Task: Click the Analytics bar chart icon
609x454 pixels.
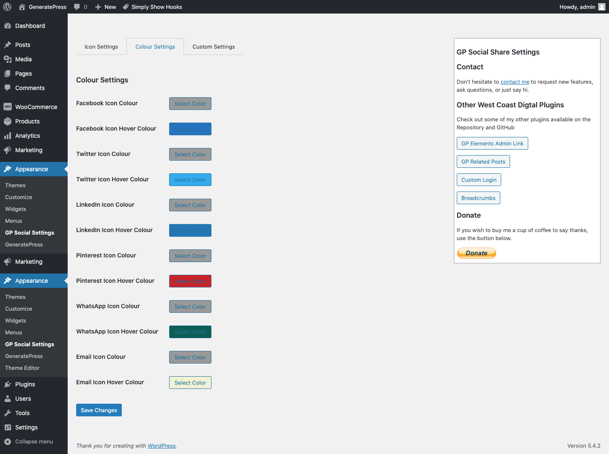Action: coord(8,136)
